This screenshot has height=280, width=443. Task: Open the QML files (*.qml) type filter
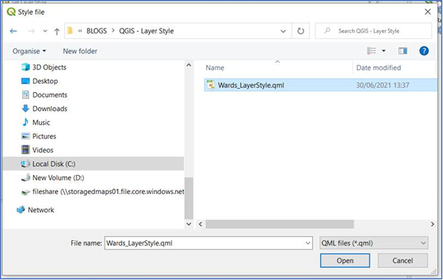(x=374, y=243)
